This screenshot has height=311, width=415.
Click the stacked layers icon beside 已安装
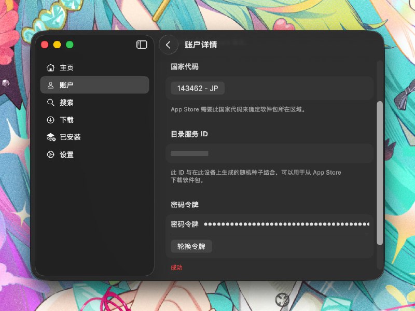click(x=50, y=137)
